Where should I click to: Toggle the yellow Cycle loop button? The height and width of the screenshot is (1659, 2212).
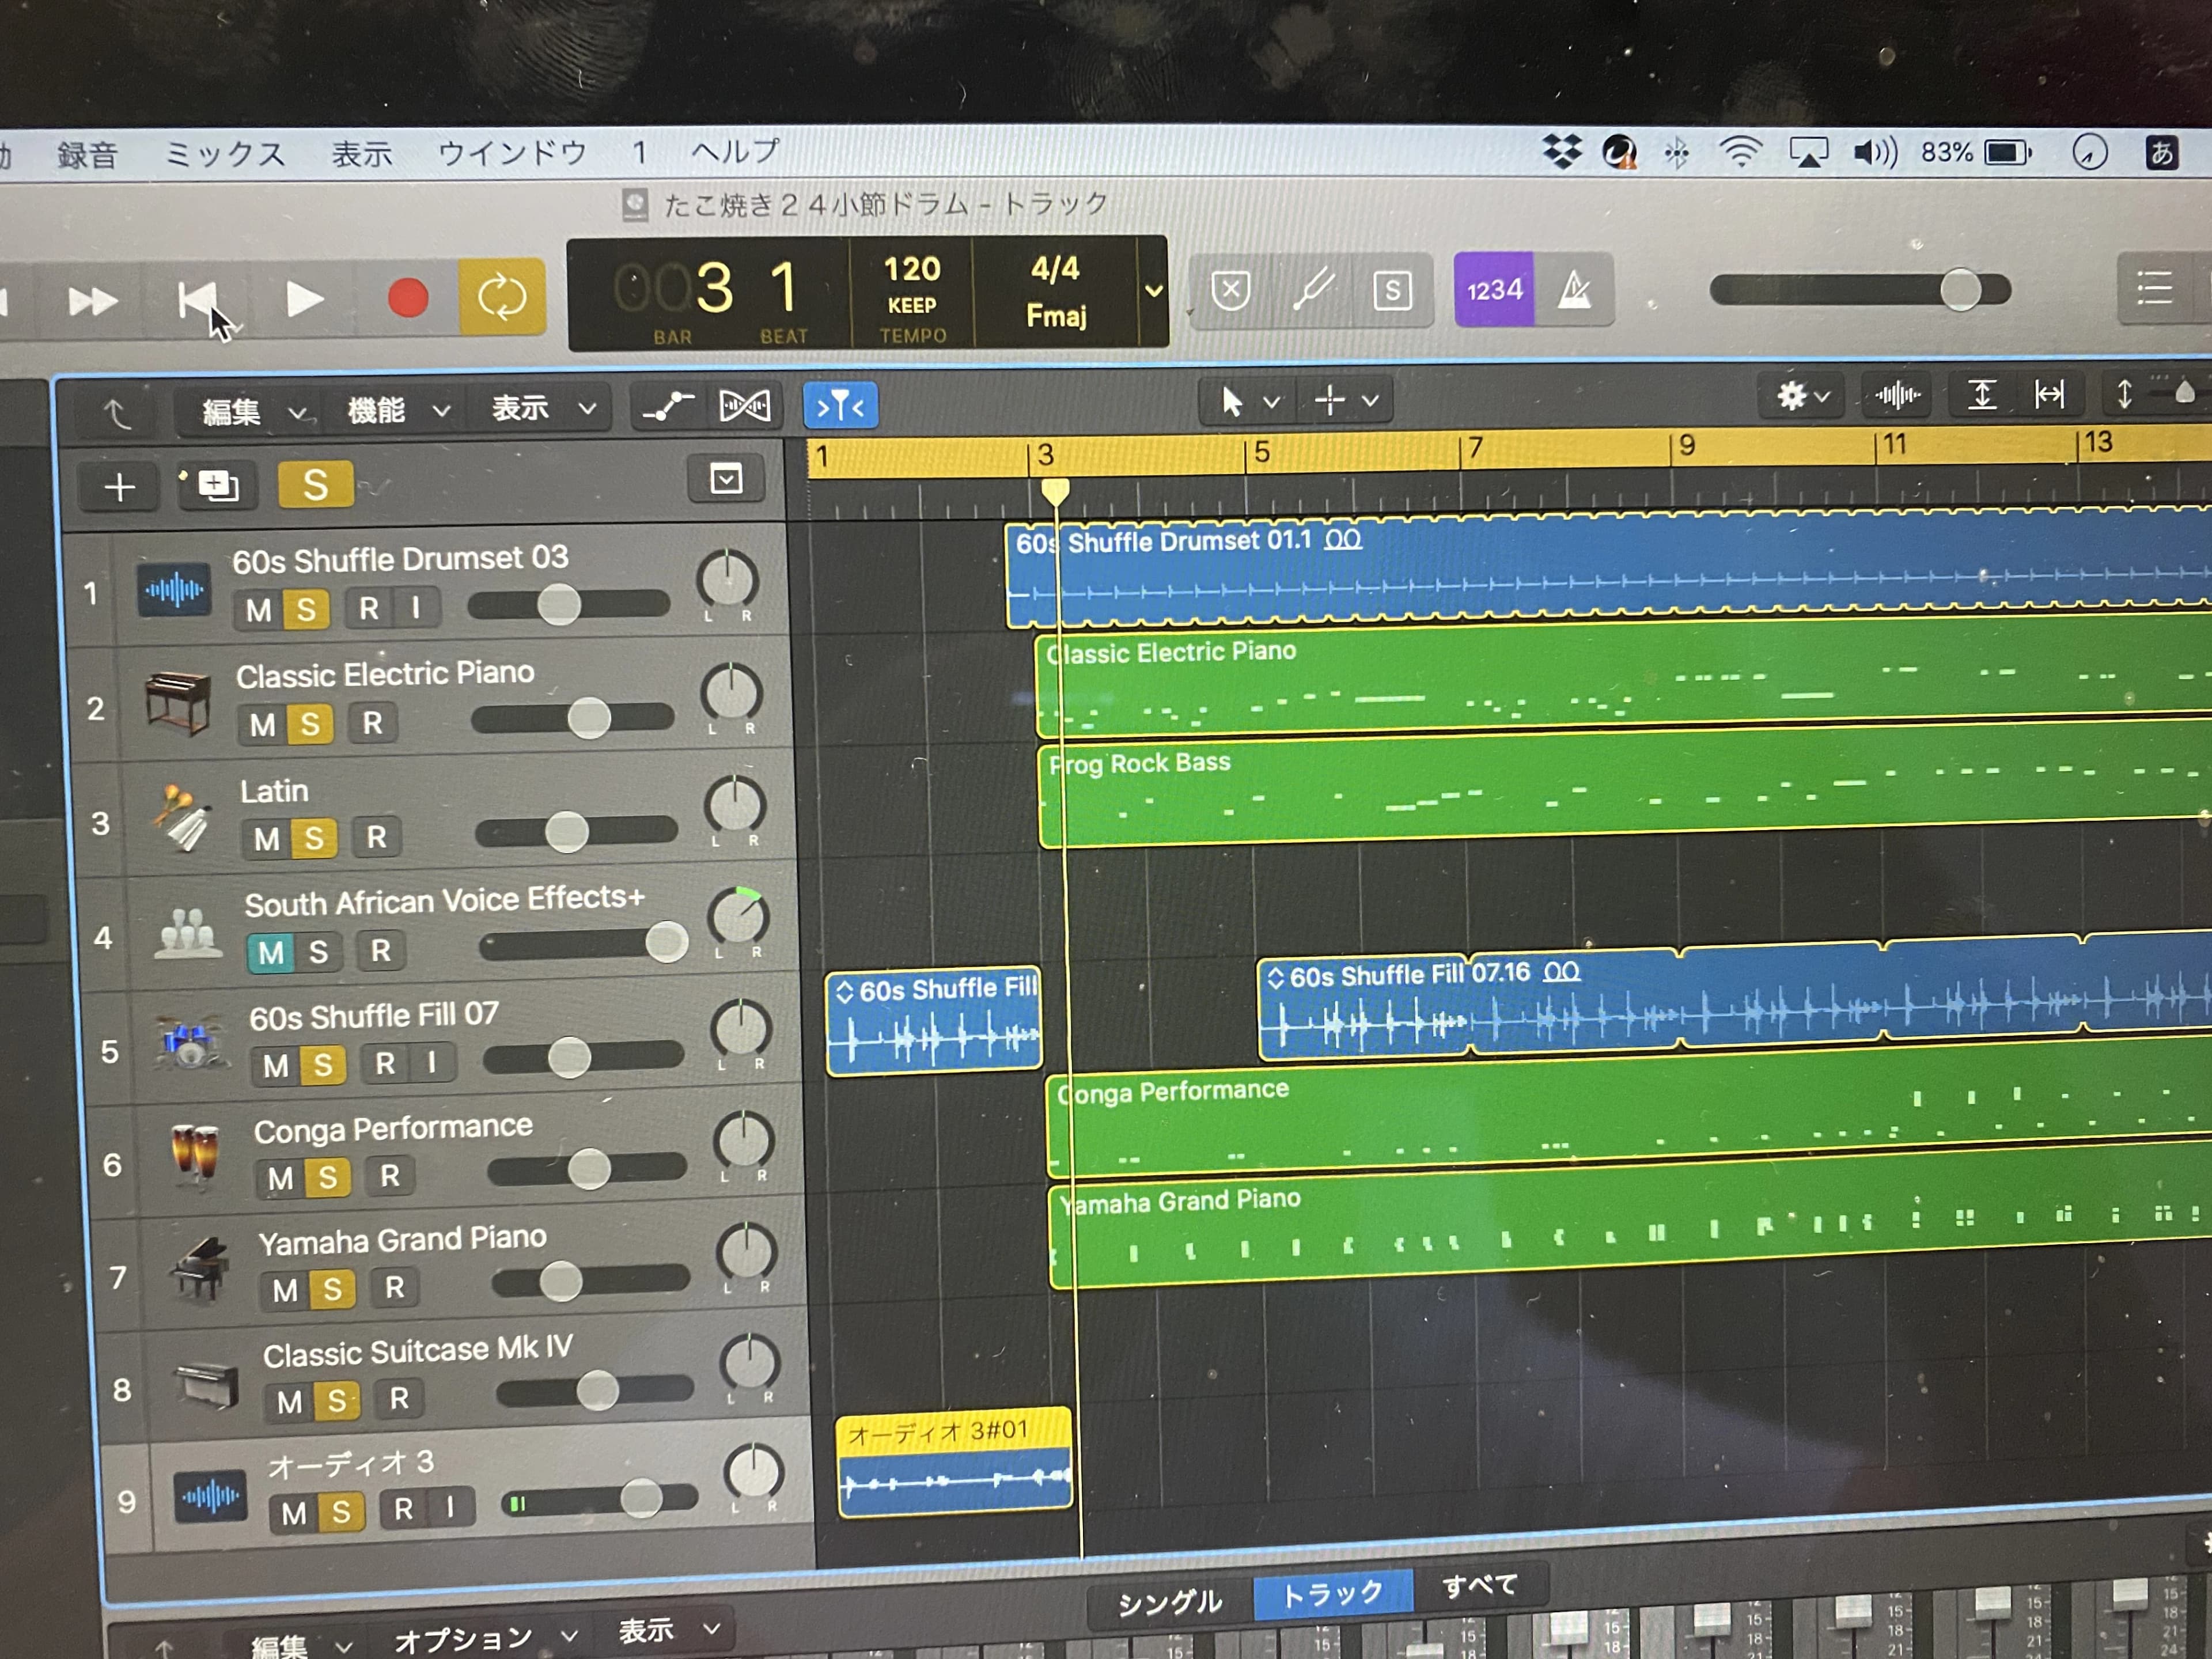(502, 297)
